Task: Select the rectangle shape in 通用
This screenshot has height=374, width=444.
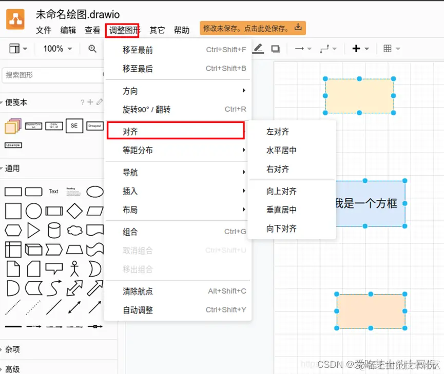Action: coord(13,192)
